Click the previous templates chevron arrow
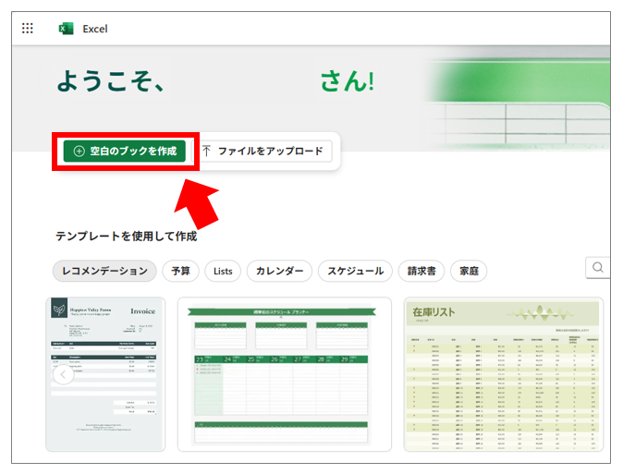The width and height of the screenshot is (623, 474). [x=63, y=374]
